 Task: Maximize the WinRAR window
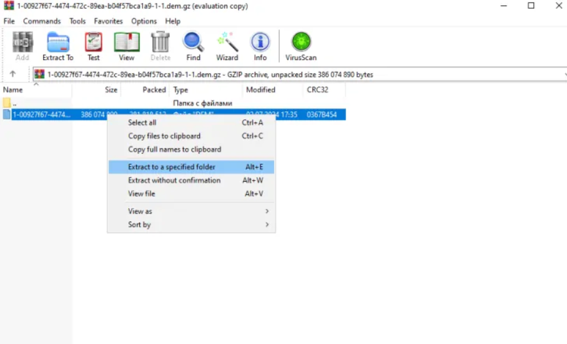(531, 6)
